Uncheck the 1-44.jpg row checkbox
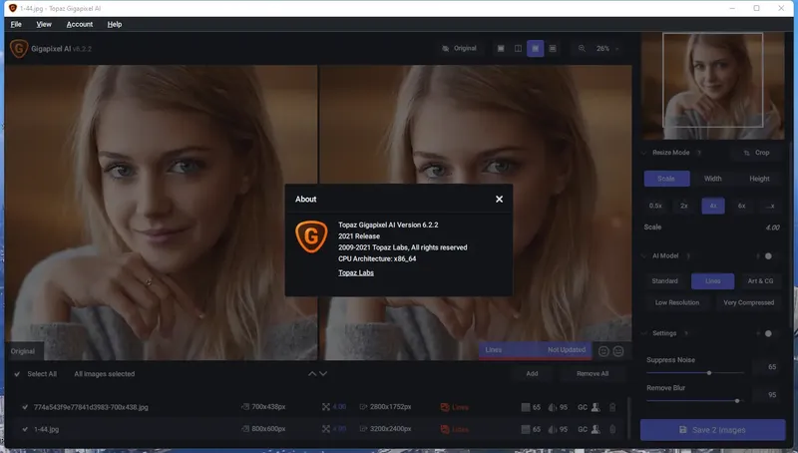Viewport: 798px width, 453px height. (x=25, y=429)
